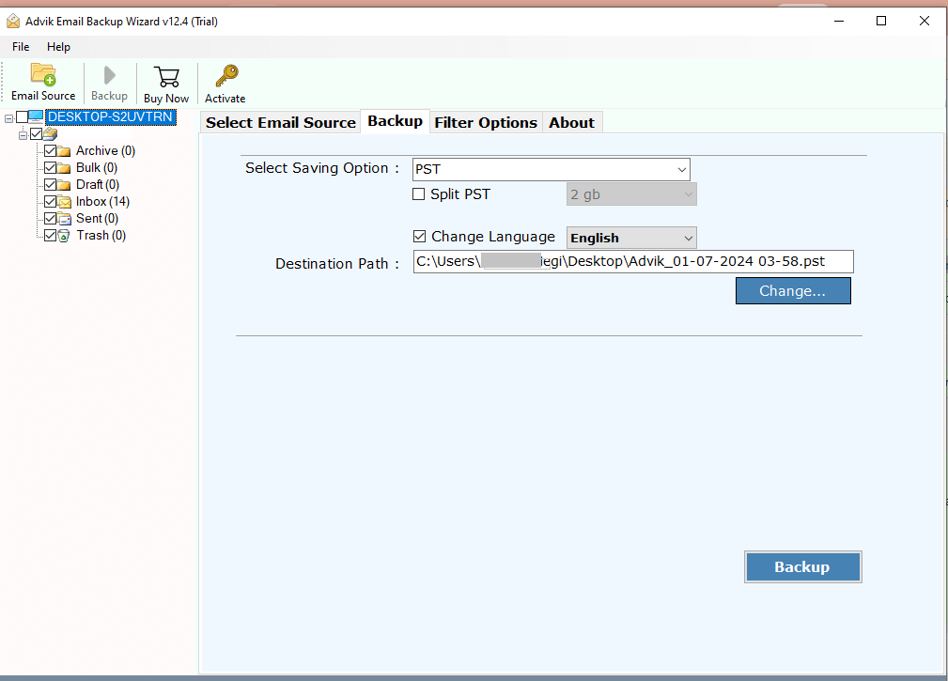Open the Buy Now cart icon
This screenshot has width=948, height=681.
(166, 77)
